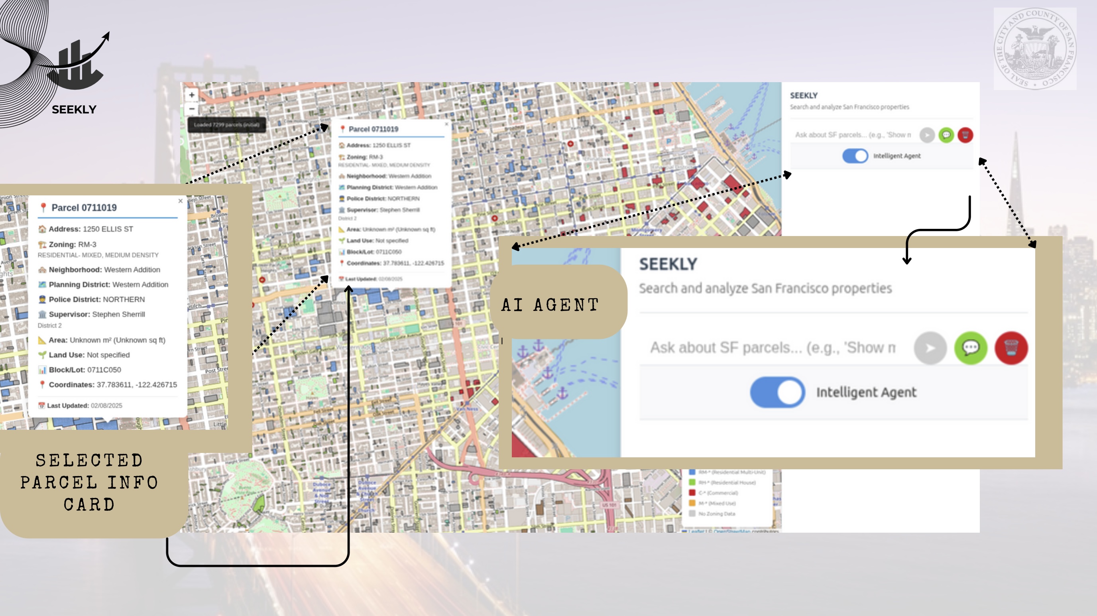Toggle the enlarged Intelligent Agent switch
The height and width of the screenshot is (616, 1097).
(x=777, y=392)
